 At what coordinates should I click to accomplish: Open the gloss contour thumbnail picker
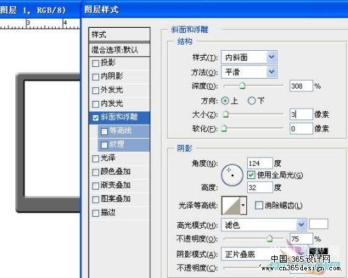[231, 206]
